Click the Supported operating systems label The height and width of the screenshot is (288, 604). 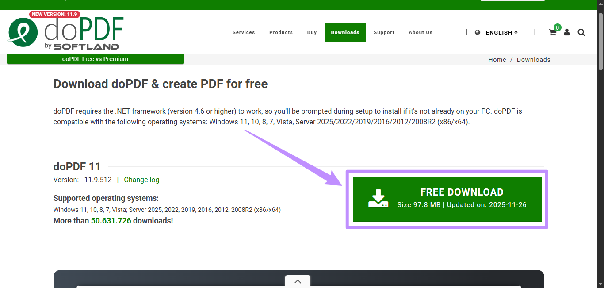click(x=106, y=198)
